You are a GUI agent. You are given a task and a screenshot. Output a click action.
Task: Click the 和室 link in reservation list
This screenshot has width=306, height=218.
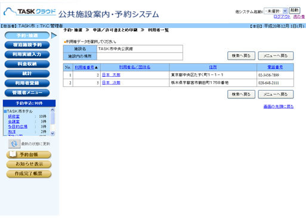[12, 132]
